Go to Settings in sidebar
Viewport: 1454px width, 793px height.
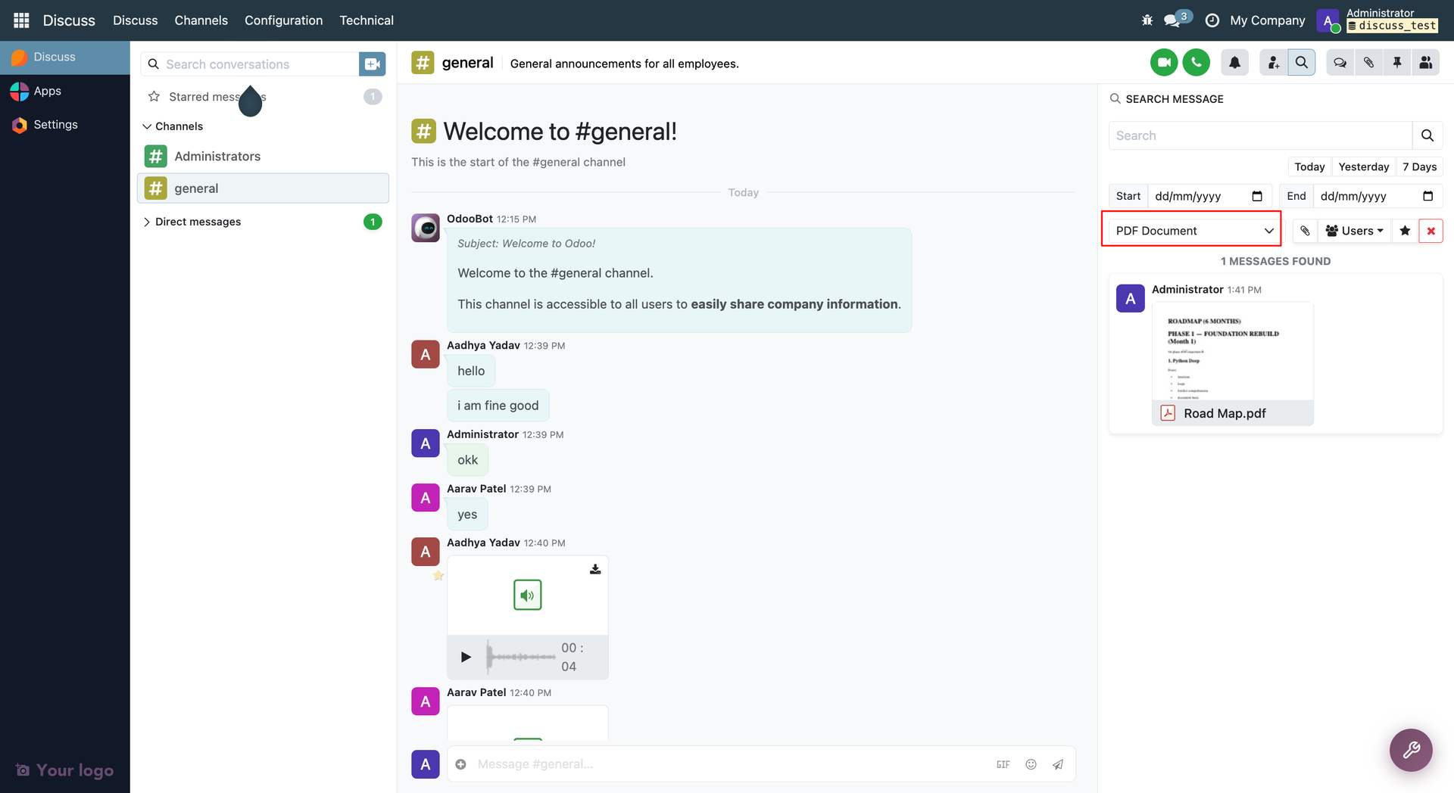(65, 125)
